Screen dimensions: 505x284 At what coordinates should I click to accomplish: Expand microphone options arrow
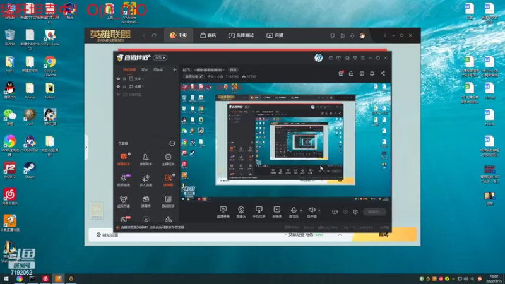coord(301,211)
